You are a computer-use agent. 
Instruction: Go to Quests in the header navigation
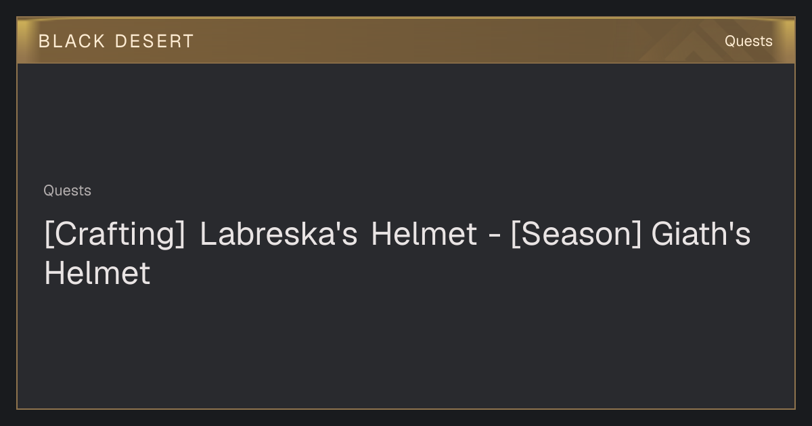748,41
